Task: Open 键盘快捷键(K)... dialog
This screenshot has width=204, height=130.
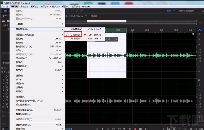Action: click(x=38, y=125)
